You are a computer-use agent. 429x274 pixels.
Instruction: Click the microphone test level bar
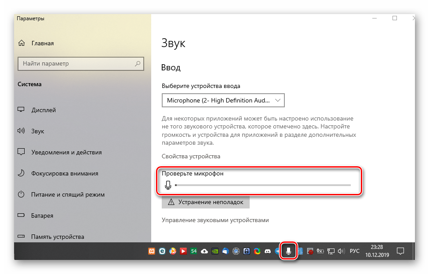pos(262,185)
